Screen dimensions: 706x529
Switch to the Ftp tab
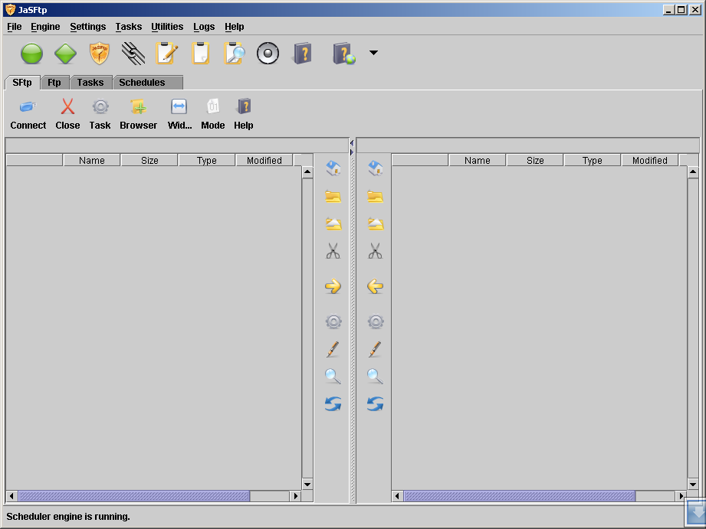point(54,83)
